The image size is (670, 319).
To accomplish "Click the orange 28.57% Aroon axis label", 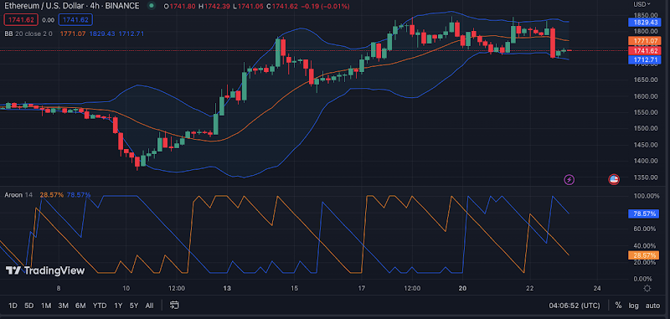I will 643,255.
